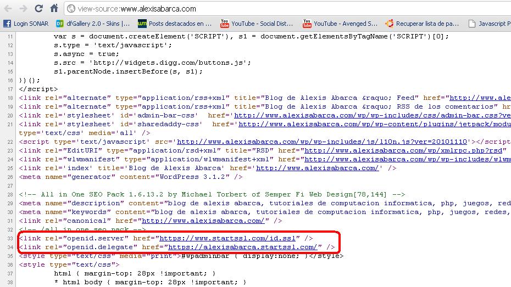Open Recuperar lista de pa bookmark
The height and width of the screenshot is (287, 511).
pyautogui.click(x=422, y=24)
